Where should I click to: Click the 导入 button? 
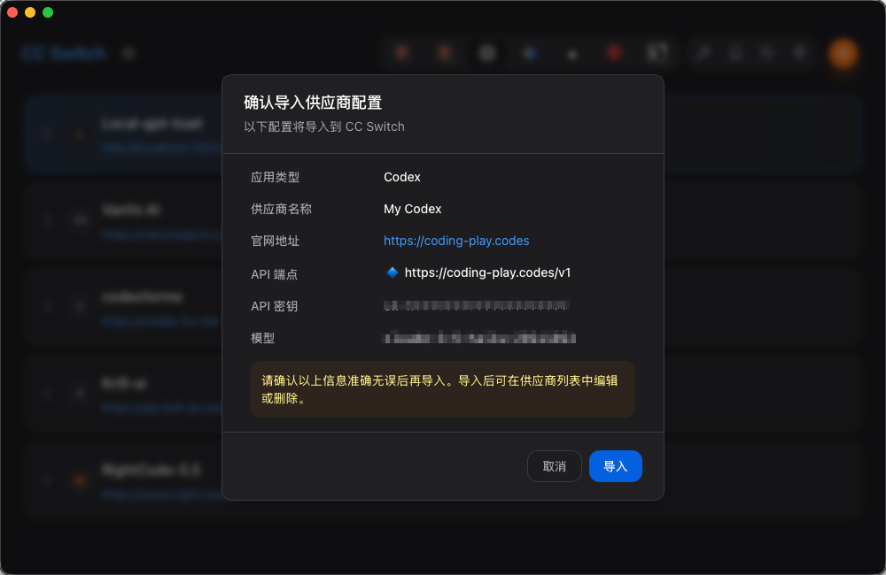(x=616, y=466)
